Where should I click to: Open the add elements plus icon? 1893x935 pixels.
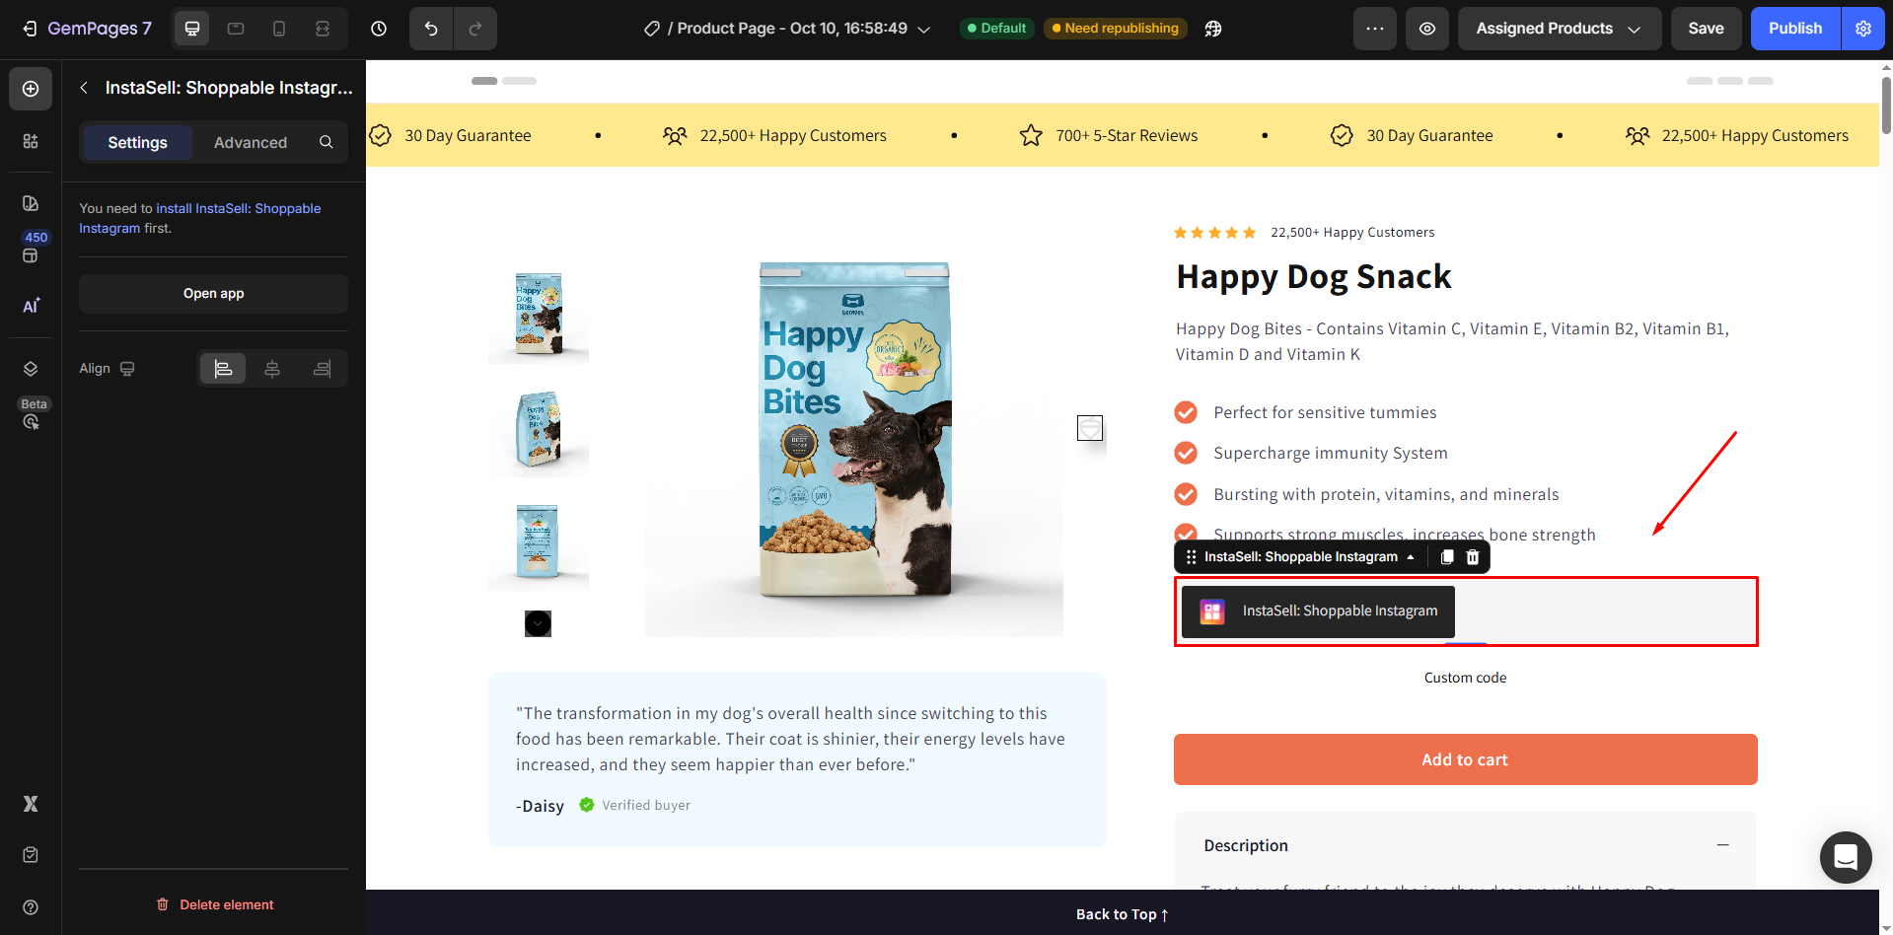point(31,89)
